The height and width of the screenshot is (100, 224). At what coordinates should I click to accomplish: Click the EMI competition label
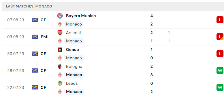click(45, 37)
